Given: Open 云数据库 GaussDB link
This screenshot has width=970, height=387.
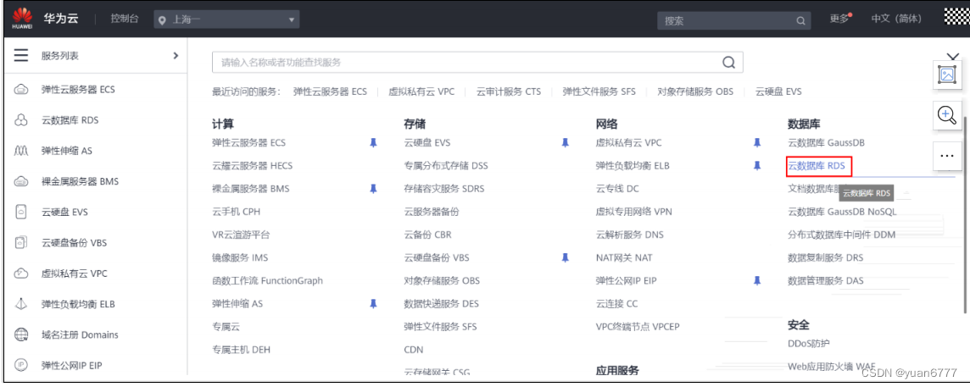Looking at the screenshot, I should 826,143.
